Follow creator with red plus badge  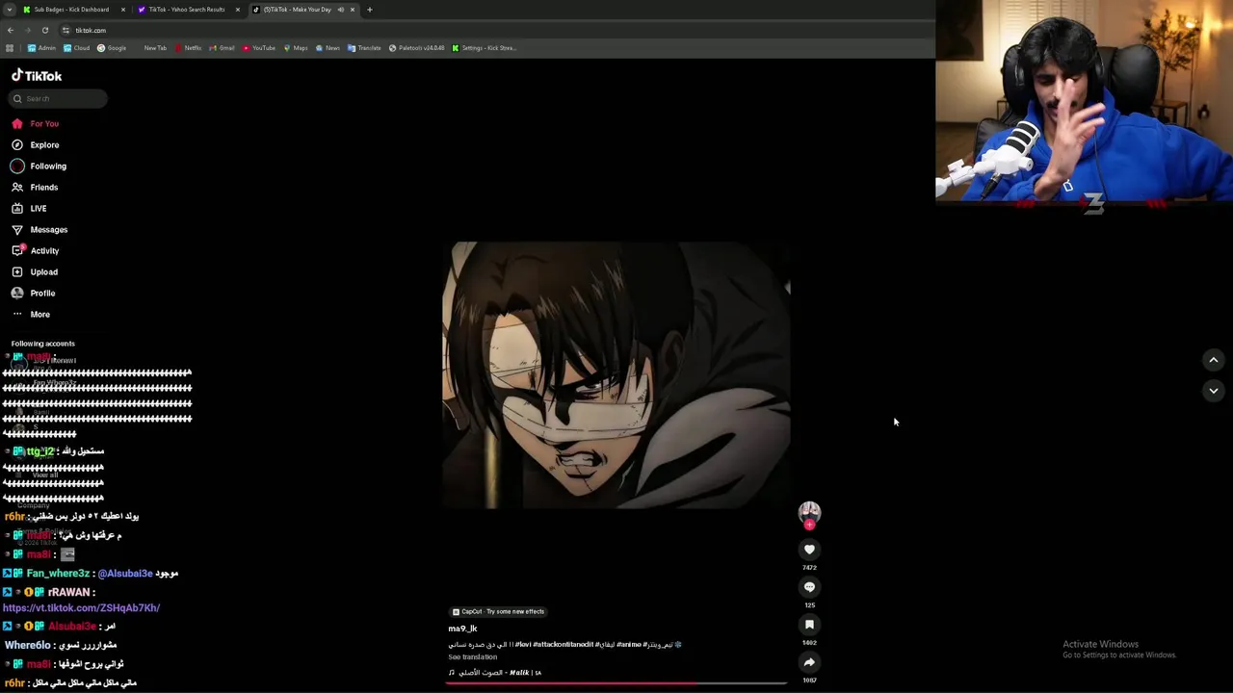click(809, 525)
